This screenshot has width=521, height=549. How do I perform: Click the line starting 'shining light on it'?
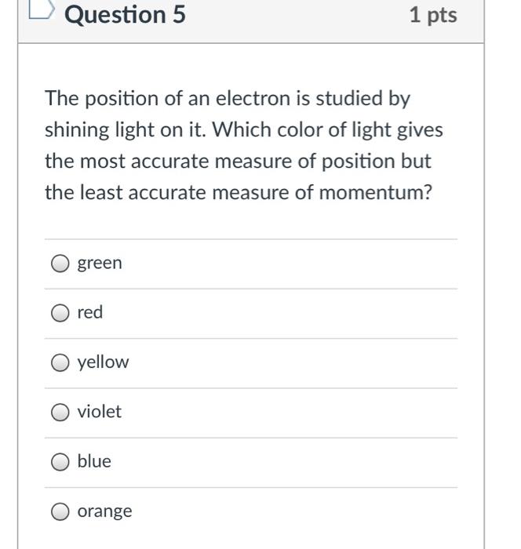click(243, 130)
